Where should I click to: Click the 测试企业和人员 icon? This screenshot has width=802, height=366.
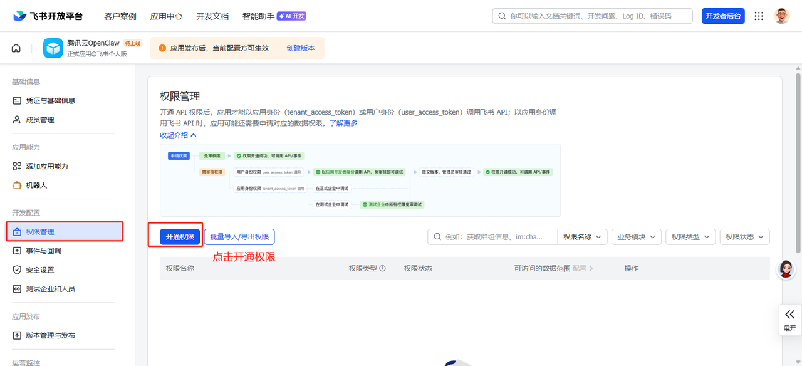pyautogui.click(x=17, y=289)
